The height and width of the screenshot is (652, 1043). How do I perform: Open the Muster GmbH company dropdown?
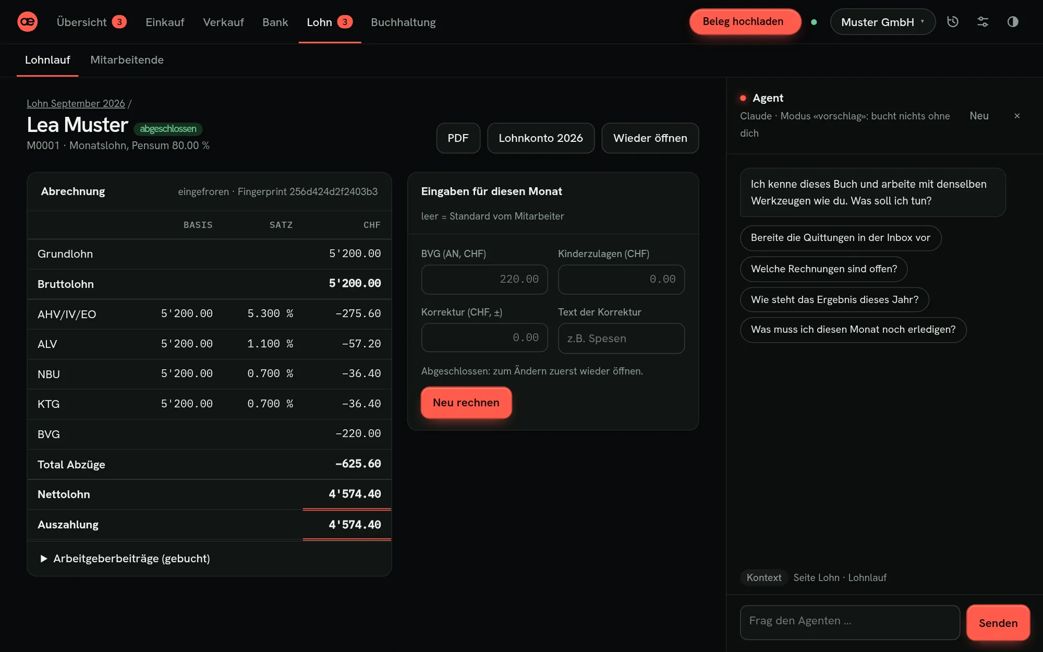click(x=883, y=22)
